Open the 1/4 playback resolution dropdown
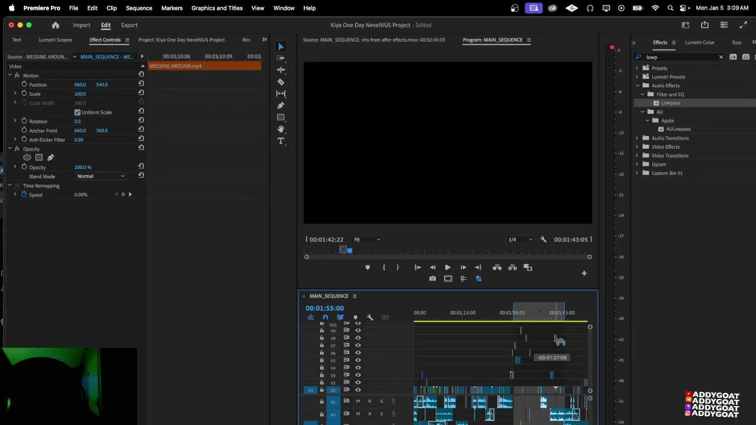 pyautogui.click(x=520, y=240)
